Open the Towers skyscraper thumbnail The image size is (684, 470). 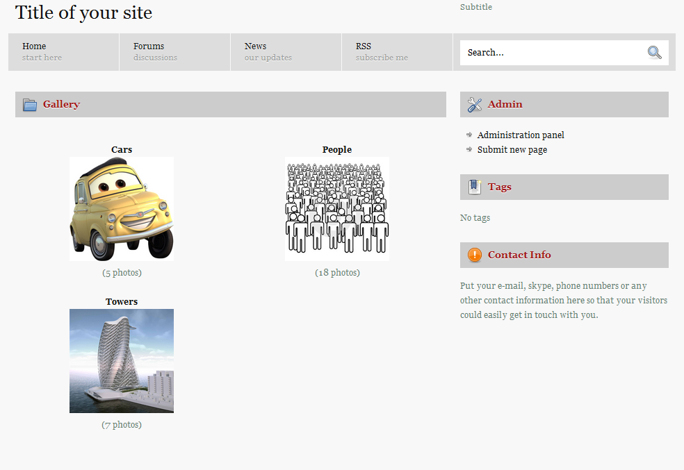(x=122, y=360)
